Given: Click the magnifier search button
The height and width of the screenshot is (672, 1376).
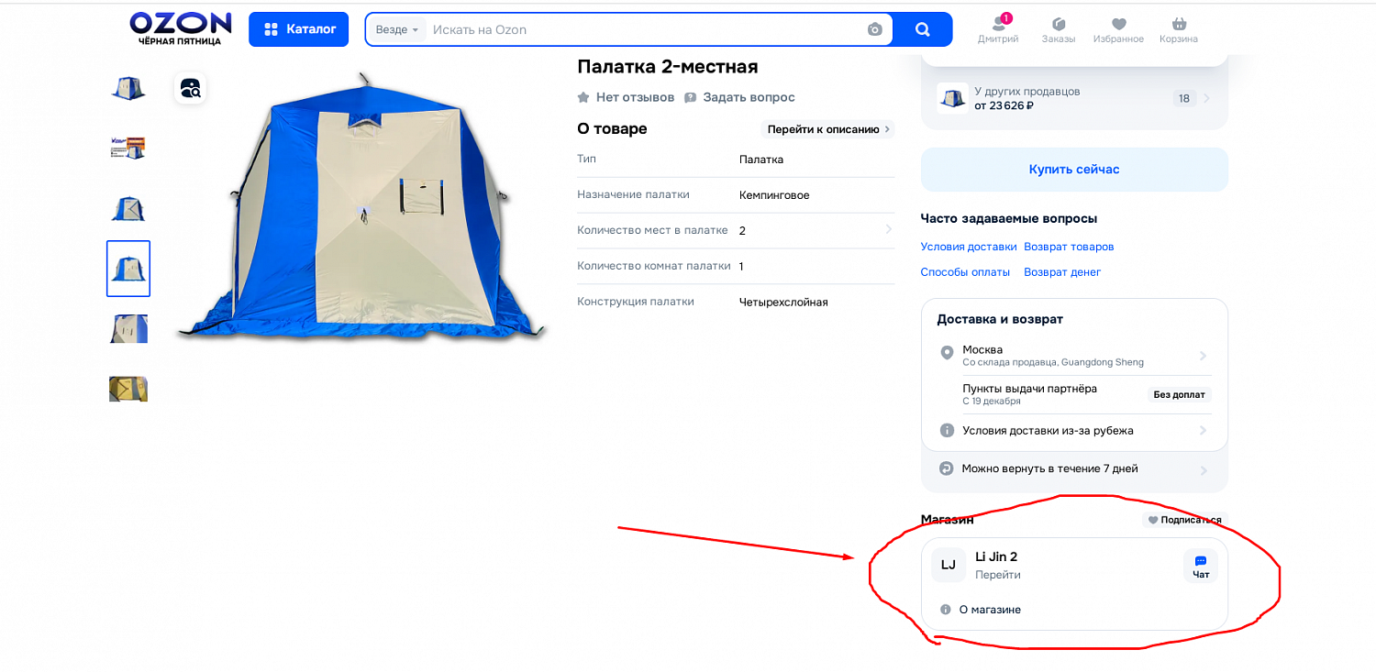Looking at the screenshot, I should 922,29.
